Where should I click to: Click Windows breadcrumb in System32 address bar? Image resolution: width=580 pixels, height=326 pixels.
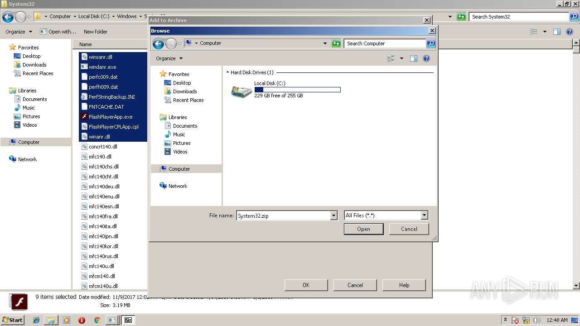tap(127, 16)
